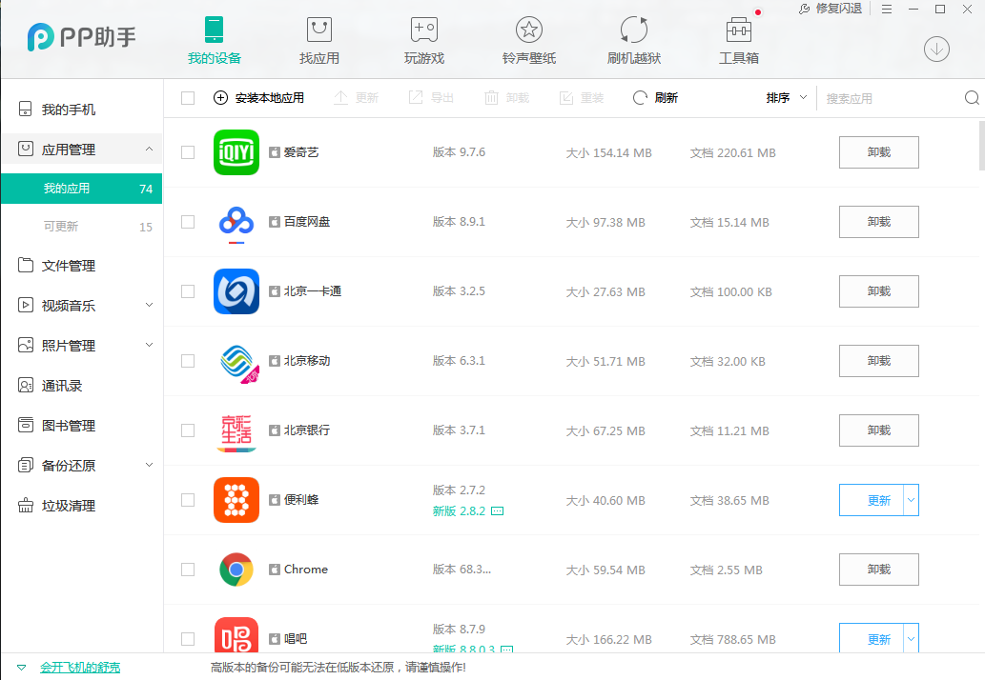The height and width of the screenshot is (680, 985).
Task: View 便利蜂 new version notes icon
Action: tap(497, 511)
